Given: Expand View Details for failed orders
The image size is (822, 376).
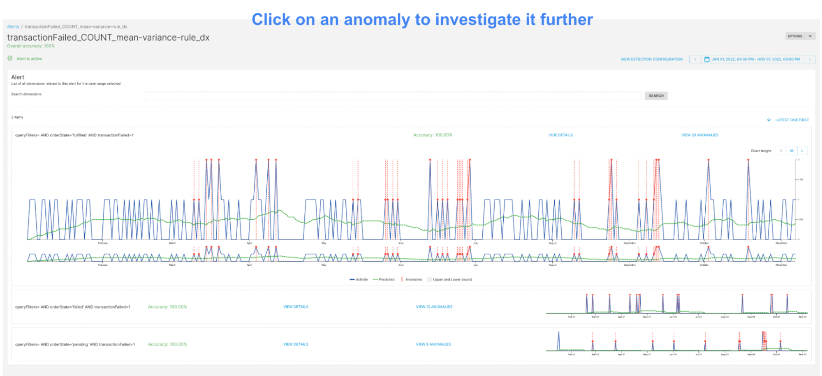Looking at the screenshot, I should point(296,307).
